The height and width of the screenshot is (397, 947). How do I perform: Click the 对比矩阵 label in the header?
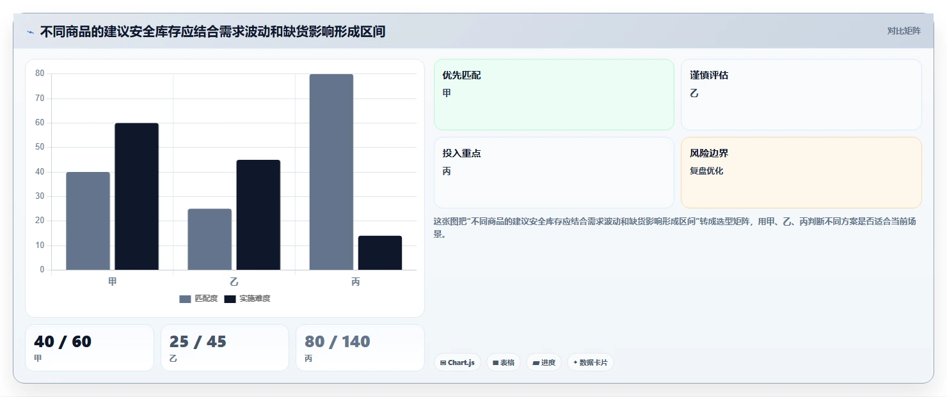click(x=903, y=31)
